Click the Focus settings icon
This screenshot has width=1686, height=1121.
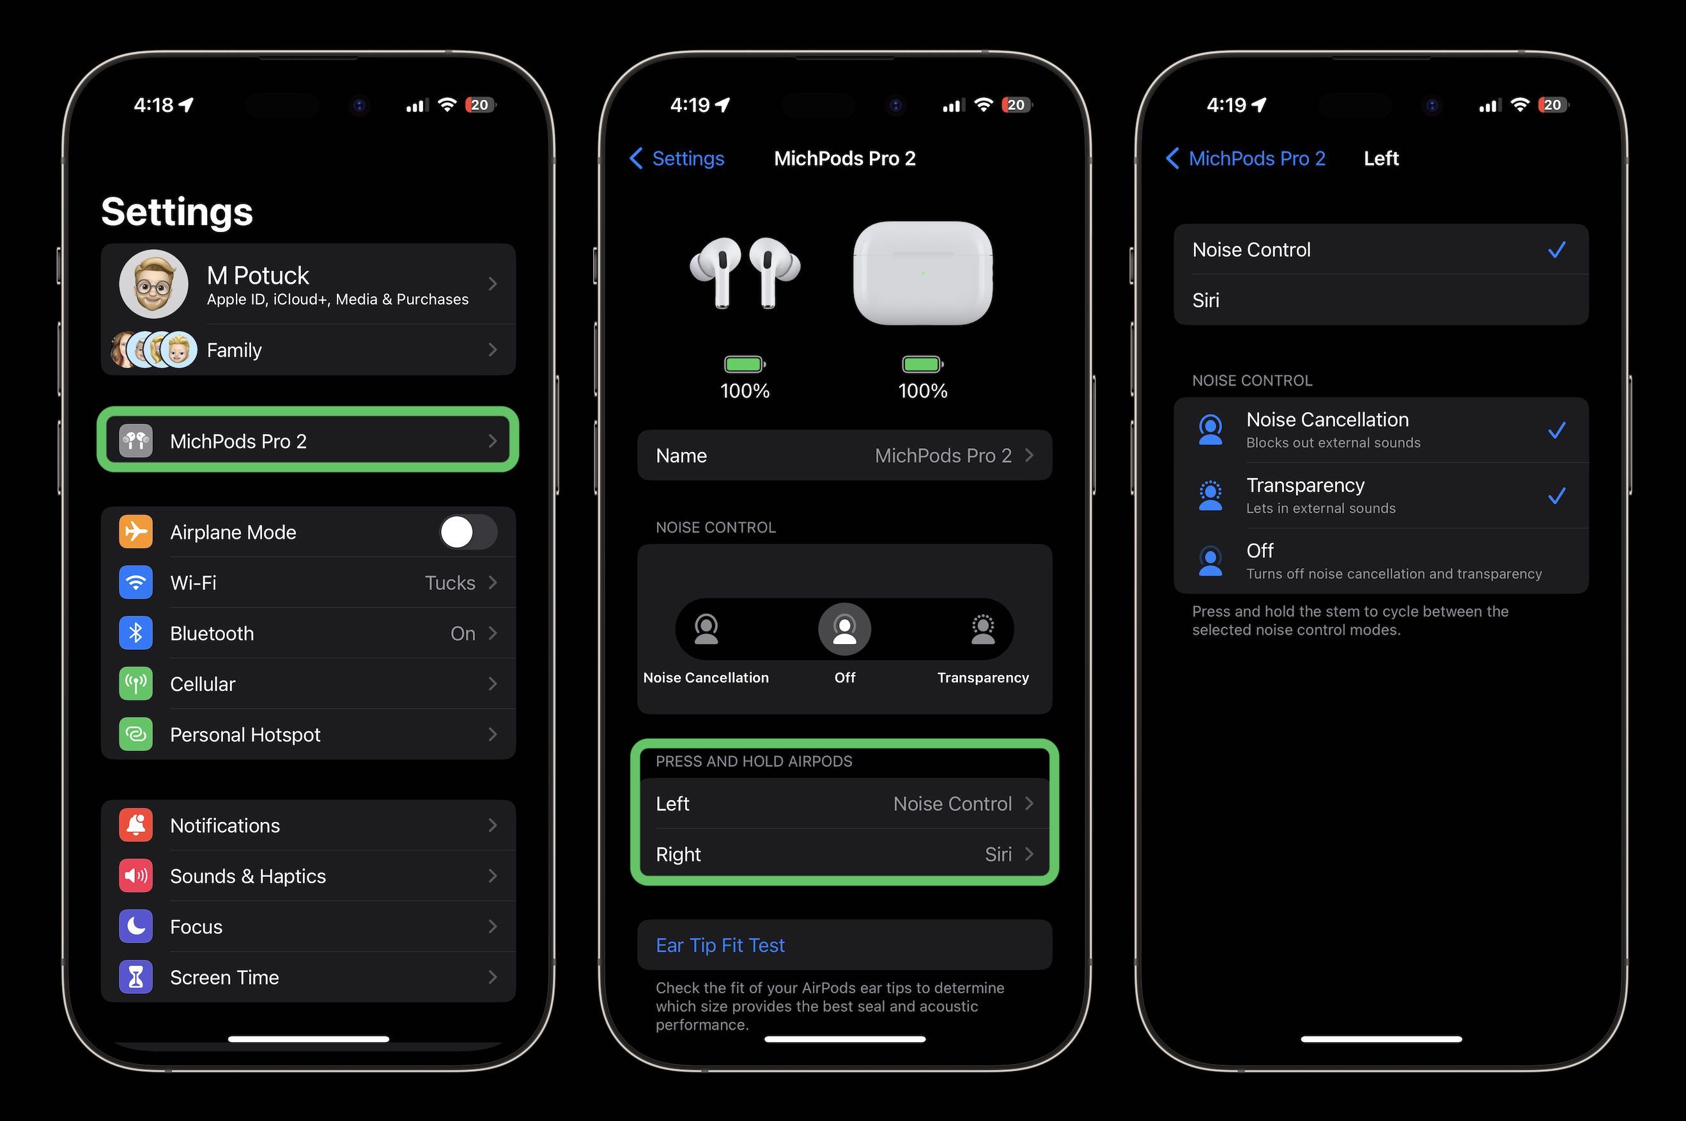coord(136,926)
